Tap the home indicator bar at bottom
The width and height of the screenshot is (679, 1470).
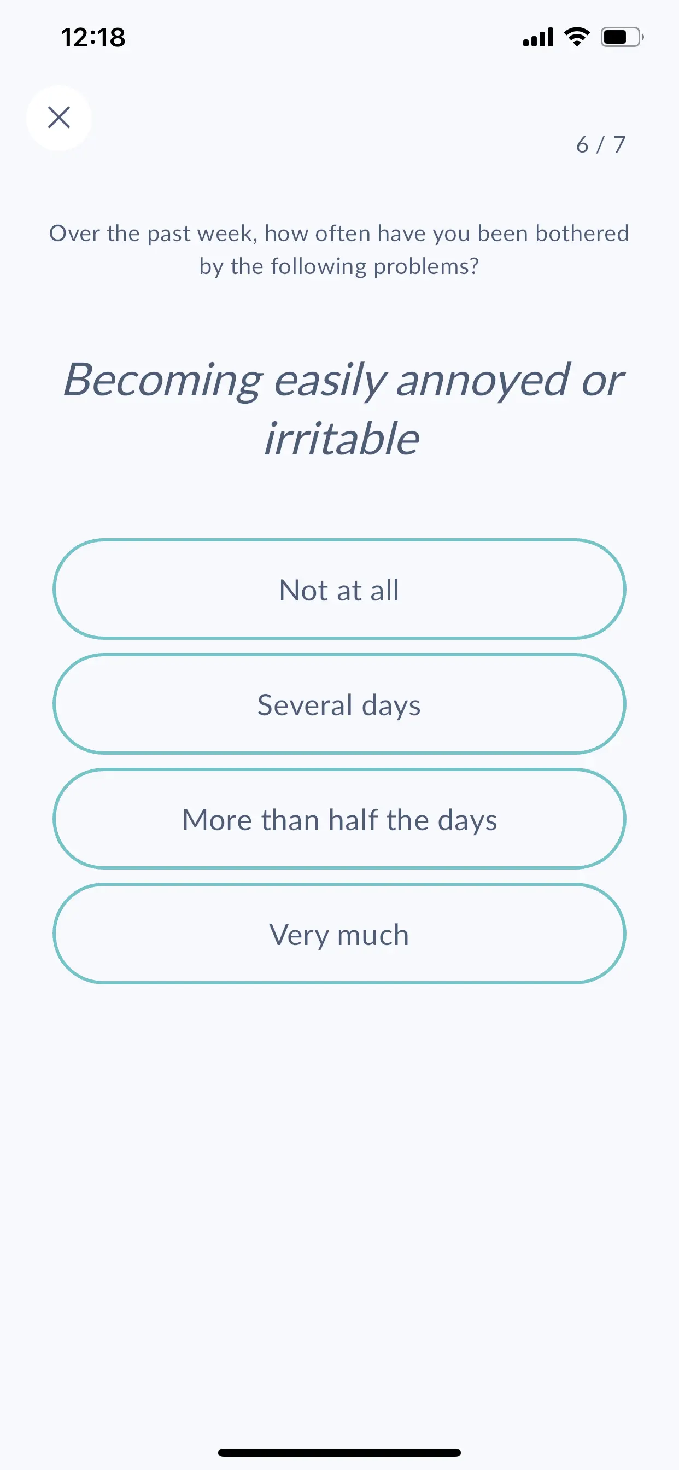pos(339,1452)
